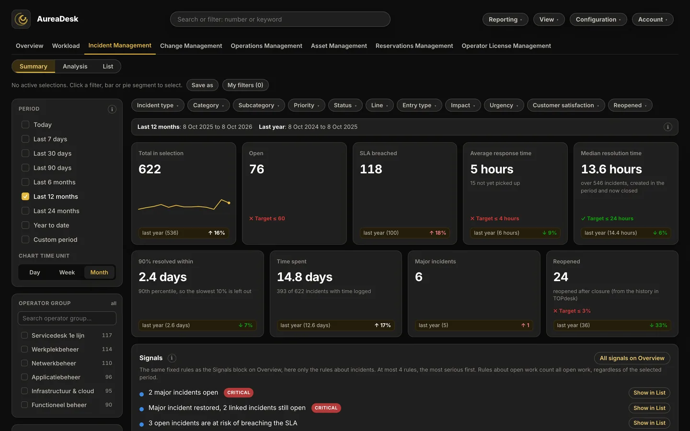The width and height of the screenshot is (690, 431).
Task: Focus the Search operator group field
Action: pyautogui.click(x=67, y=318)
